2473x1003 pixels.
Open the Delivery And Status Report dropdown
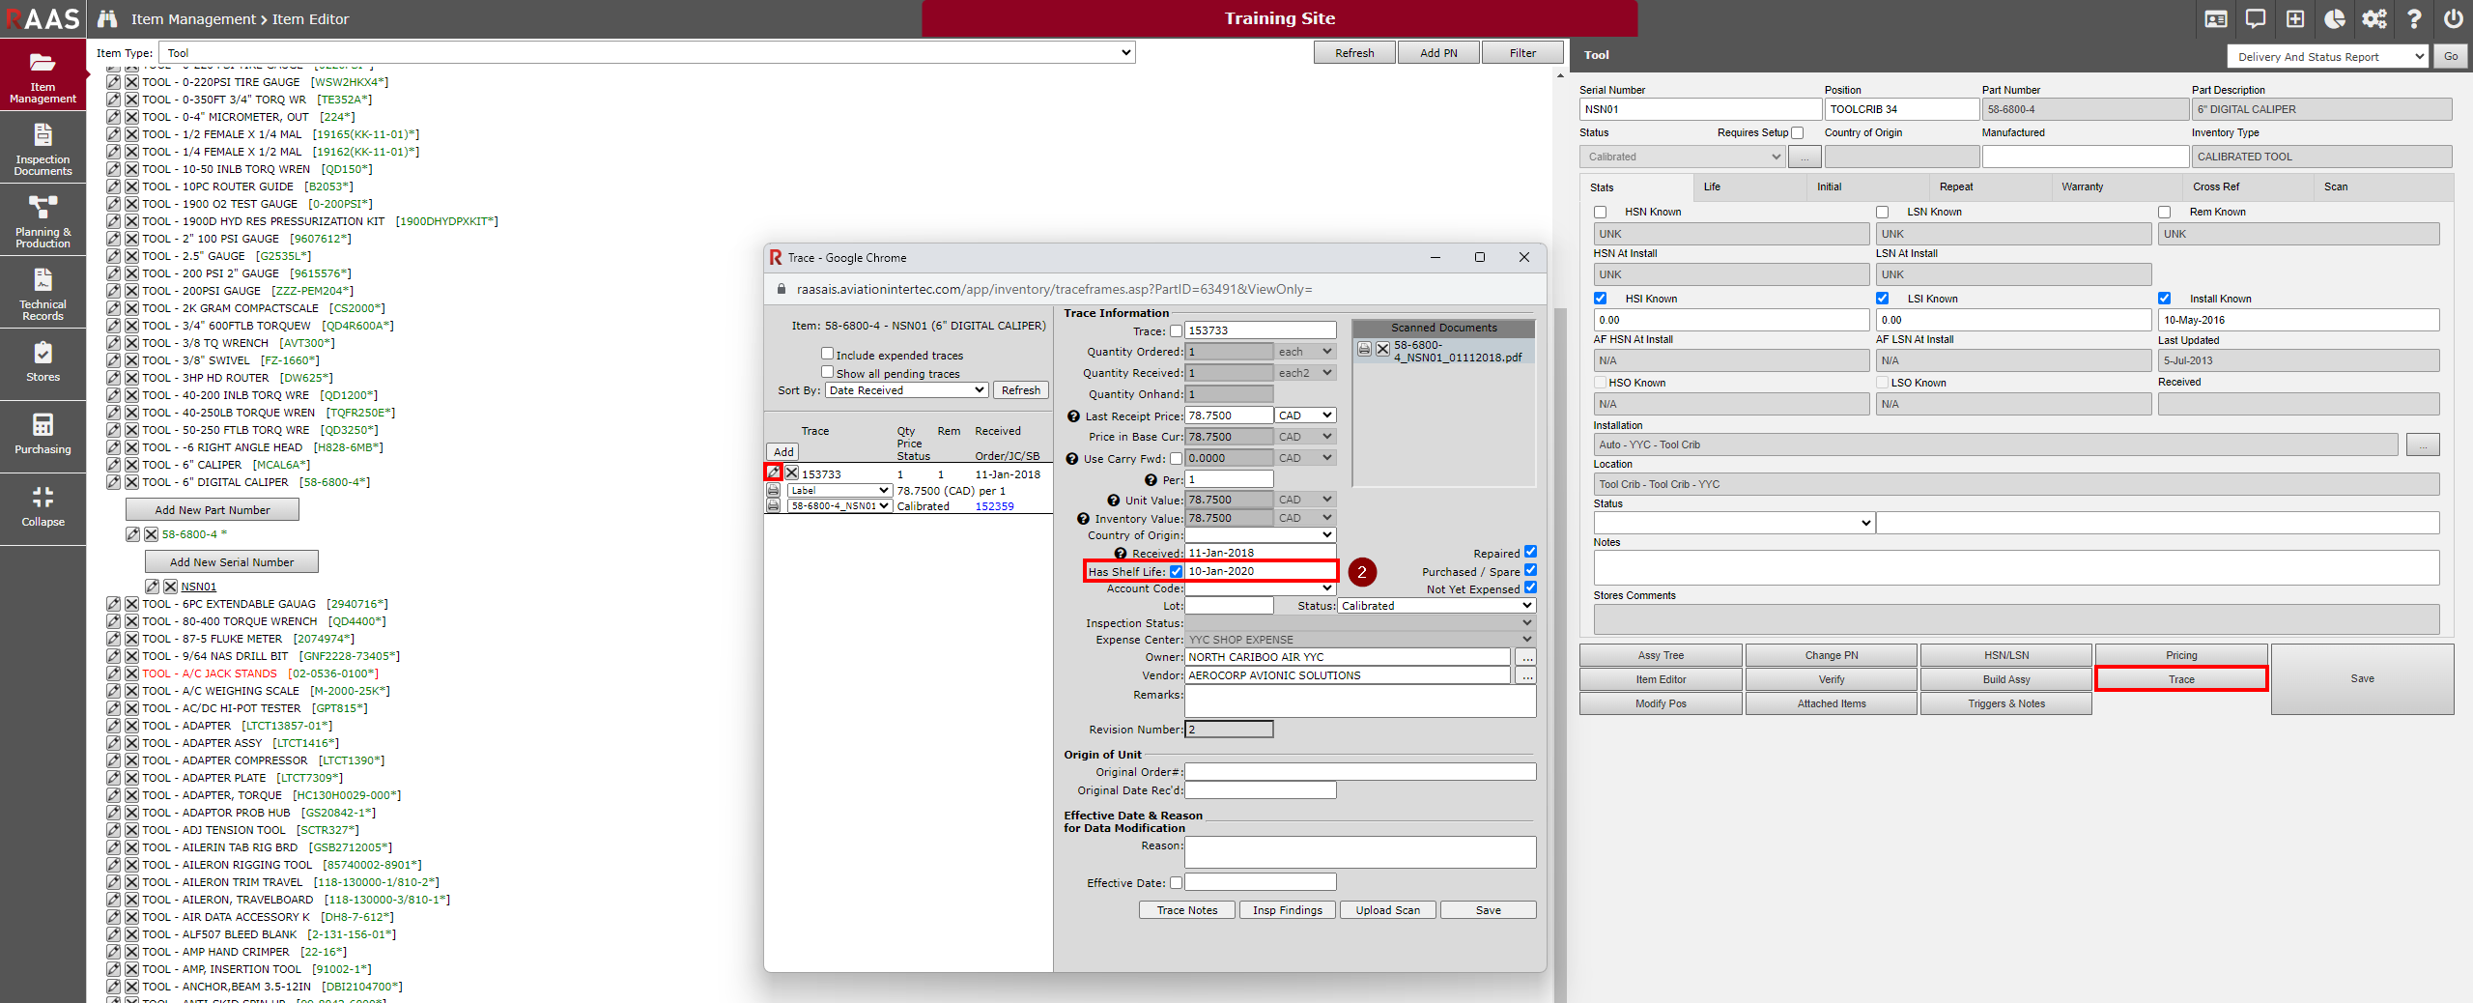tap(2326, 57)
